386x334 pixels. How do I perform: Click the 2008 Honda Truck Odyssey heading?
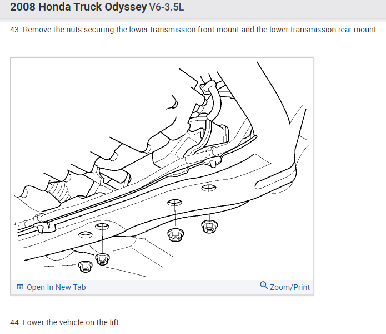tap(78, 7)
